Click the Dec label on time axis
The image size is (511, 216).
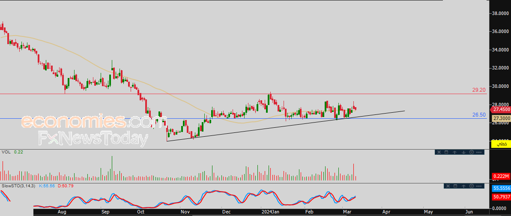[x=226, y=212]
